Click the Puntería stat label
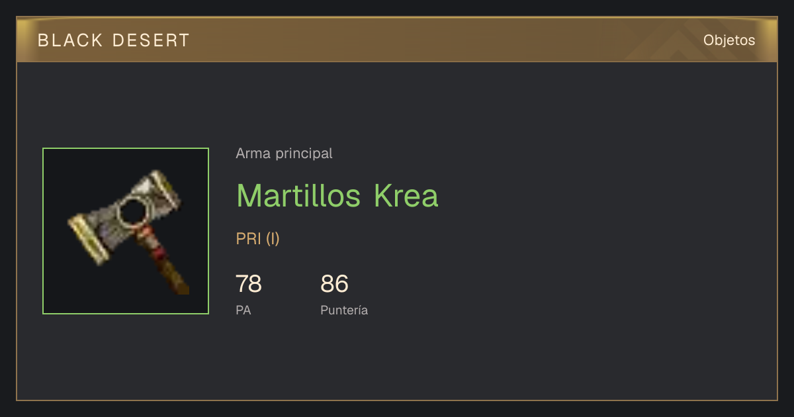 pyautogui.click(x=344, y=310)
